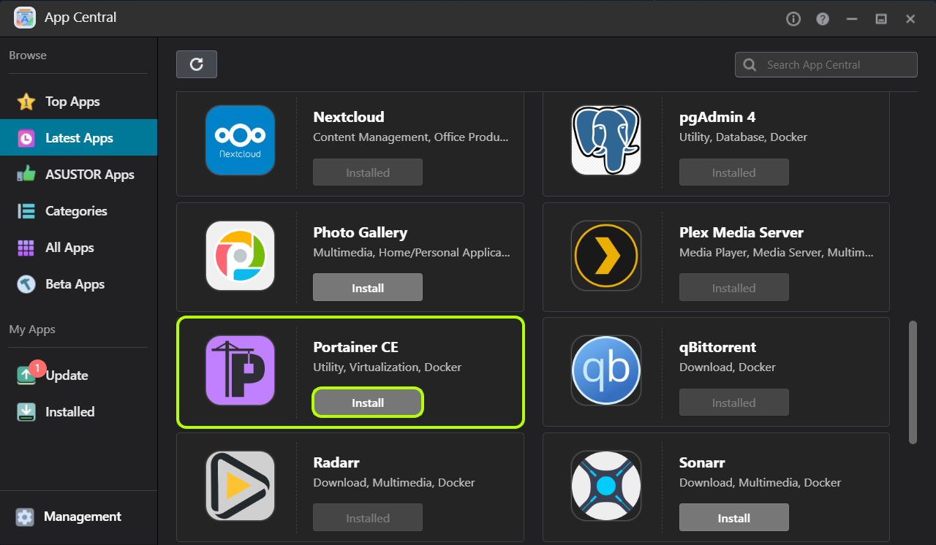Open the pgAdmin 4 title

point(717,117)
